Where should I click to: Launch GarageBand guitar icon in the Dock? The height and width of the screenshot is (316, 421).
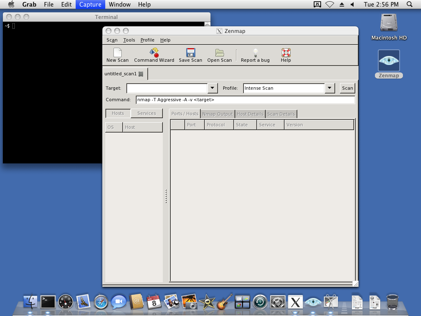(225, 302)
